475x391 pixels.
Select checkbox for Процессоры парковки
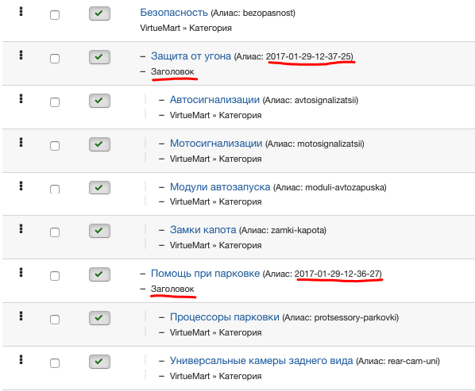(x=55, y=320)
